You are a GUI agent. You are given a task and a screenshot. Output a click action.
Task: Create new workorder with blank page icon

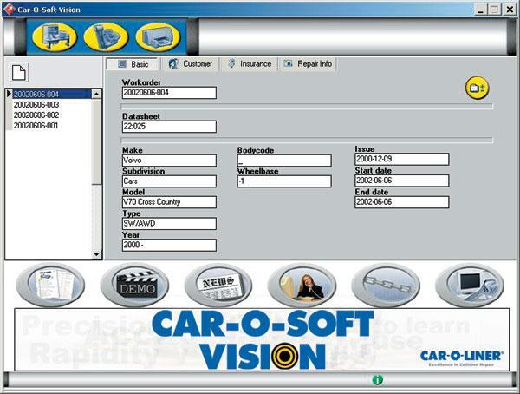(x=19, y=73)
